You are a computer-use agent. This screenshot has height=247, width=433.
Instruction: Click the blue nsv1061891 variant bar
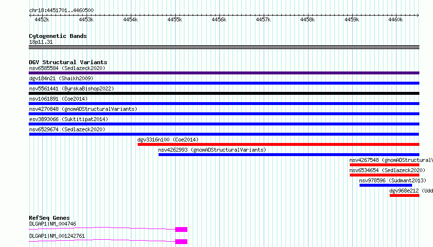tap(224, 104)
